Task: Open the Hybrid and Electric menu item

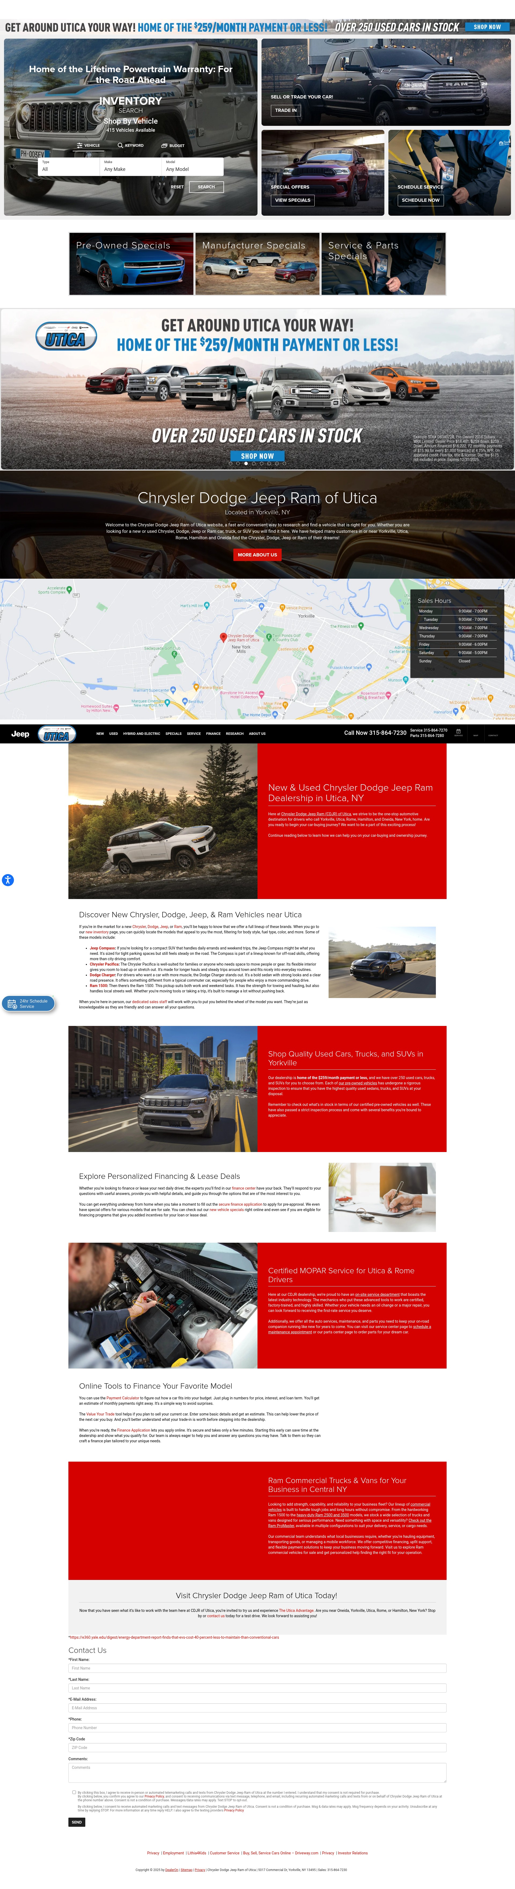Action: pyautogui.click(x=142, y=734)
